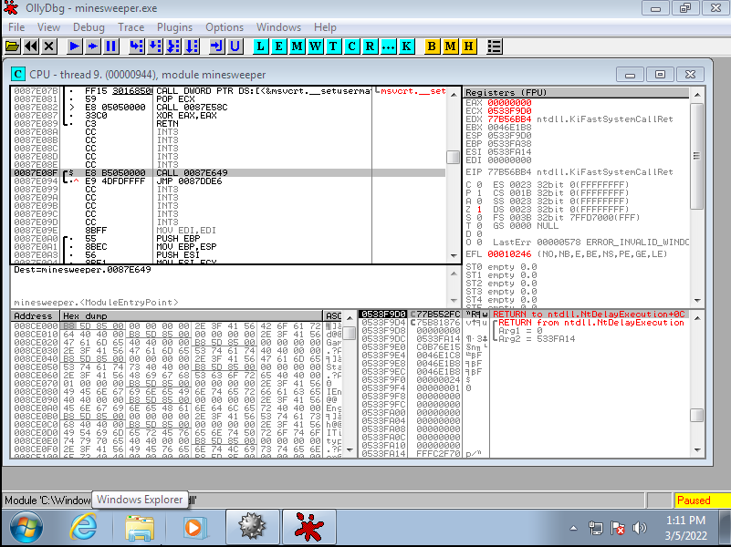
Task: Click Execute till user code U icon
Action: tap(235, 46)
